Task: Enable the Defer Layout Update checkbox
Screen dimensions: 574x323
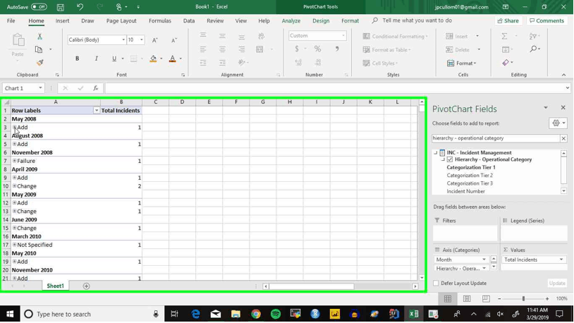Action: (436, 283)
